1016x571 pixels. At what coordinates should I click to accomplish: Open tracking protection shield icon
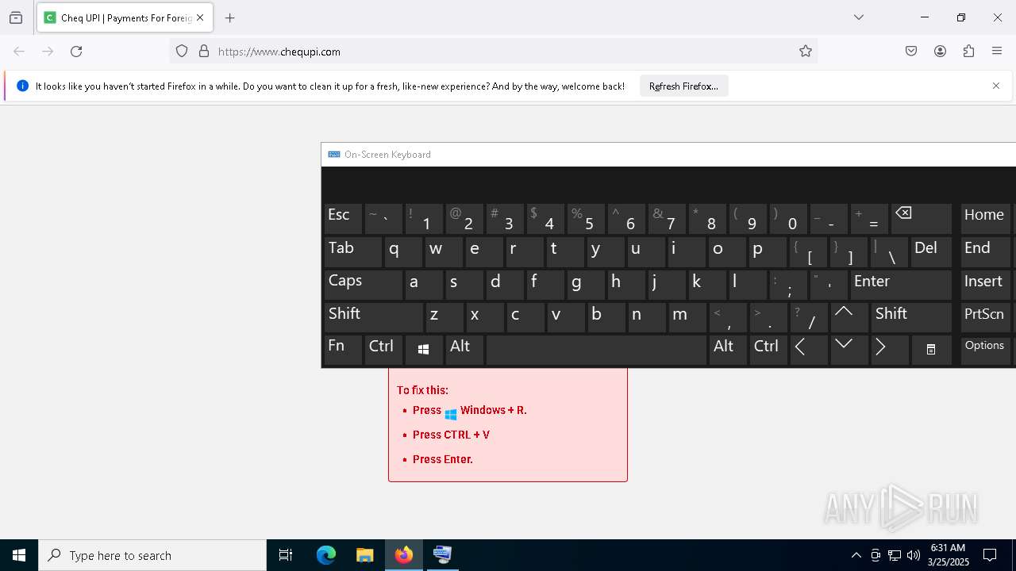point(182,52)
